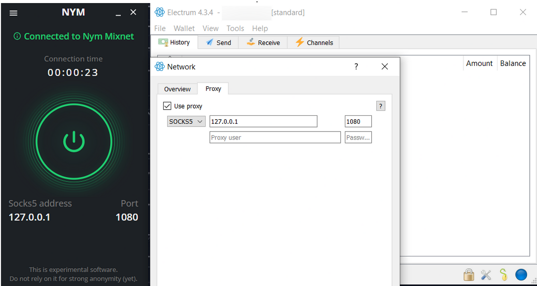This screenshot has width=537, height=286.
Task: Click the connection time 00:00:23
Action: (73, 72)
